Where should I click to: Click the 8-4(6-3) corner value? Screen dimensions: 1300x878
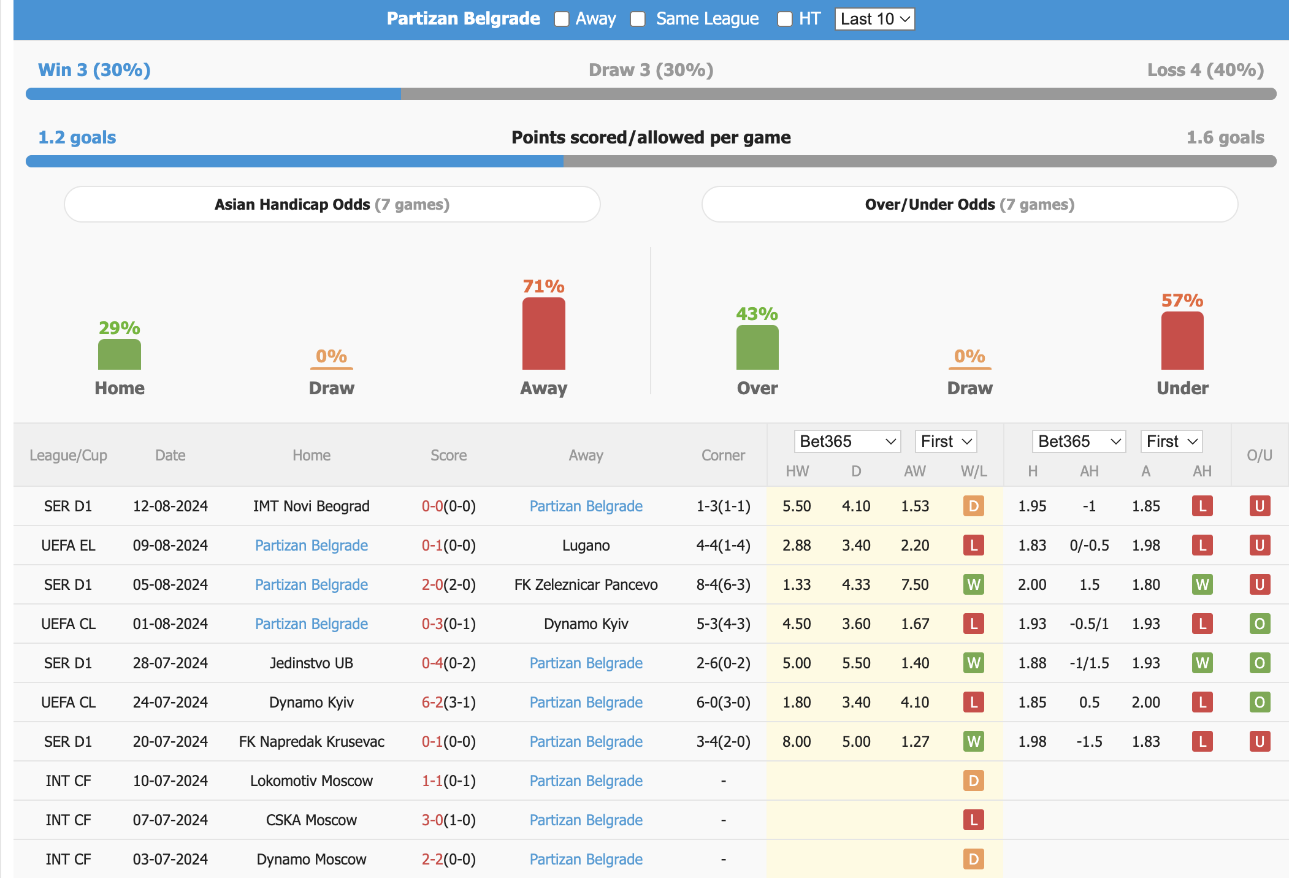click(x=723, y=584)
